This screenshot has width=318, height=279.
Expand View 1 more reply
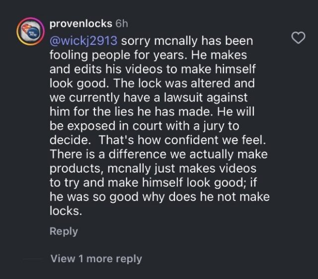(96, 259)
